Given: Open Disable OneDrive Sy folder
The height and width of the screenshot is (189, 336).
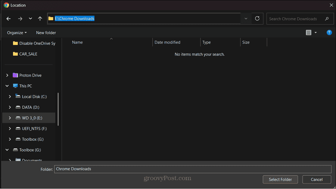Looking at the screenshot, I should [34, 43].
